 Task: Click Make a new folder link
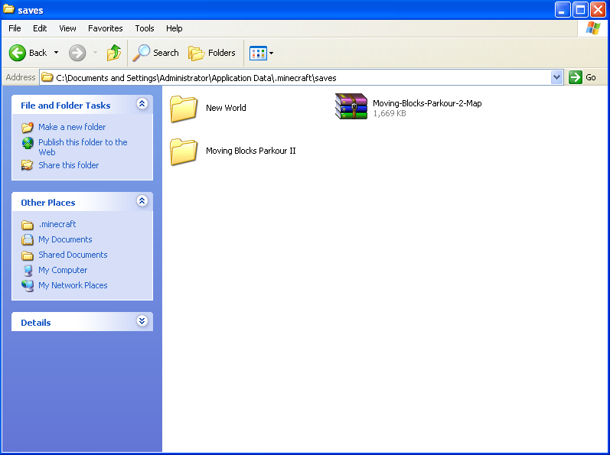coord(72,127)
